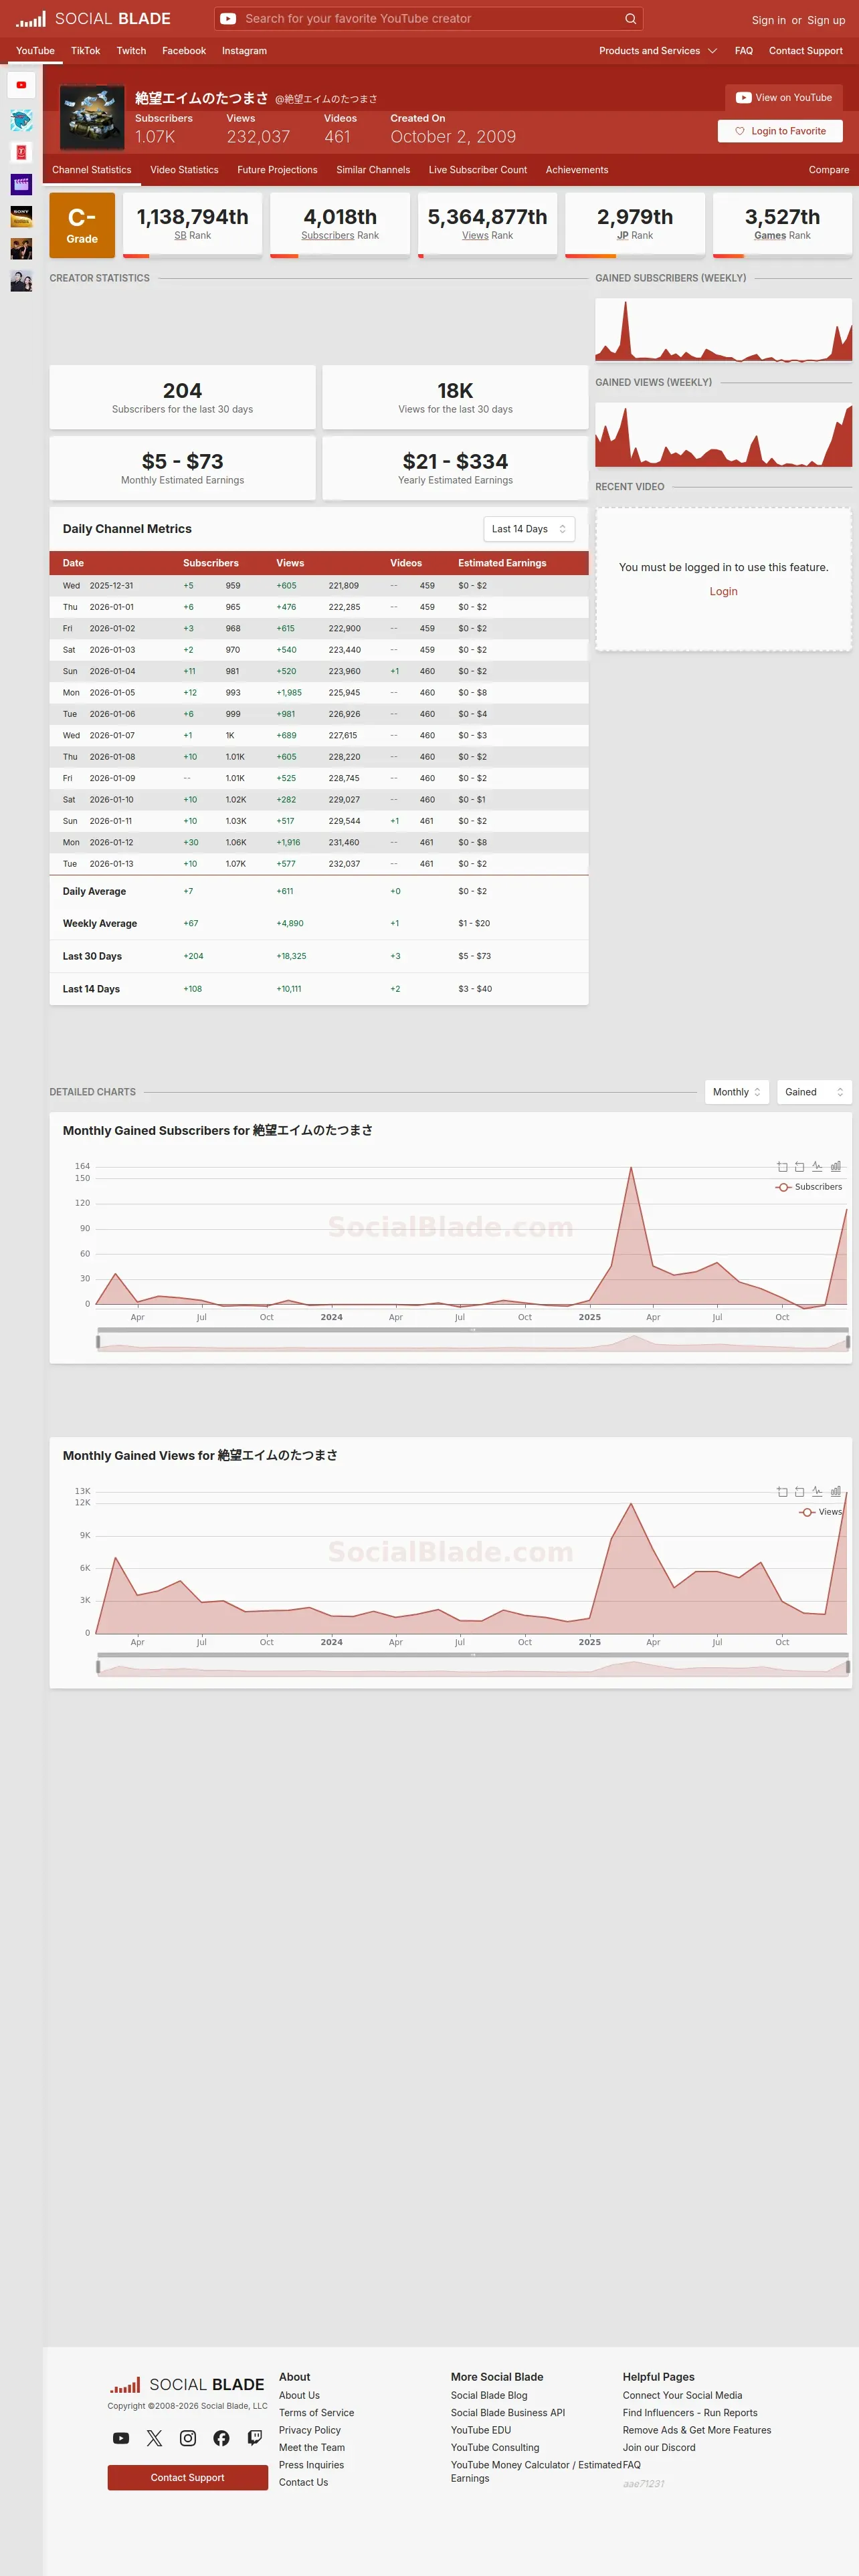Click Gained Subscribers weekly mini chart
859x2576 pixels.
(x=723, y=330)
